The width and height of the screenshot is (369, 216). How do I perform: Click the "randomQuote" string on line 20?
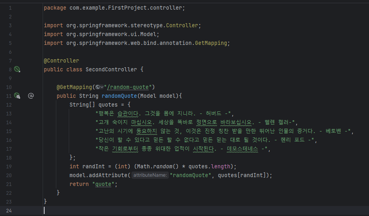191,175
